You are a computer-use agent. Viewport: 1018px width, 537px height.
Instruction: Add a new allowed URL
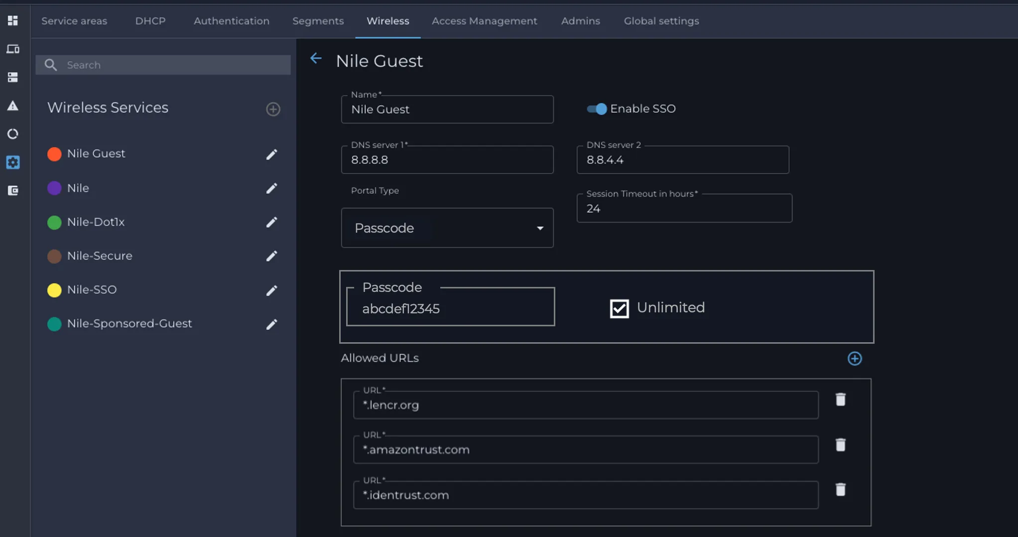(855, 359)
